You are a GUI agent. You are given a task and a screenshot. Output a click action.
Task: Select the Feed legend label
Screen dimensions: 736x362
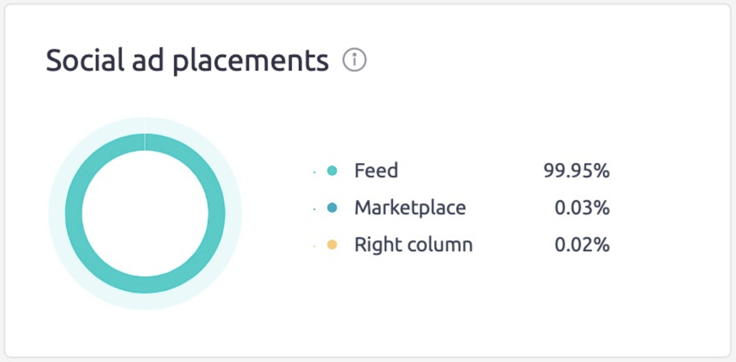[376, 170]
